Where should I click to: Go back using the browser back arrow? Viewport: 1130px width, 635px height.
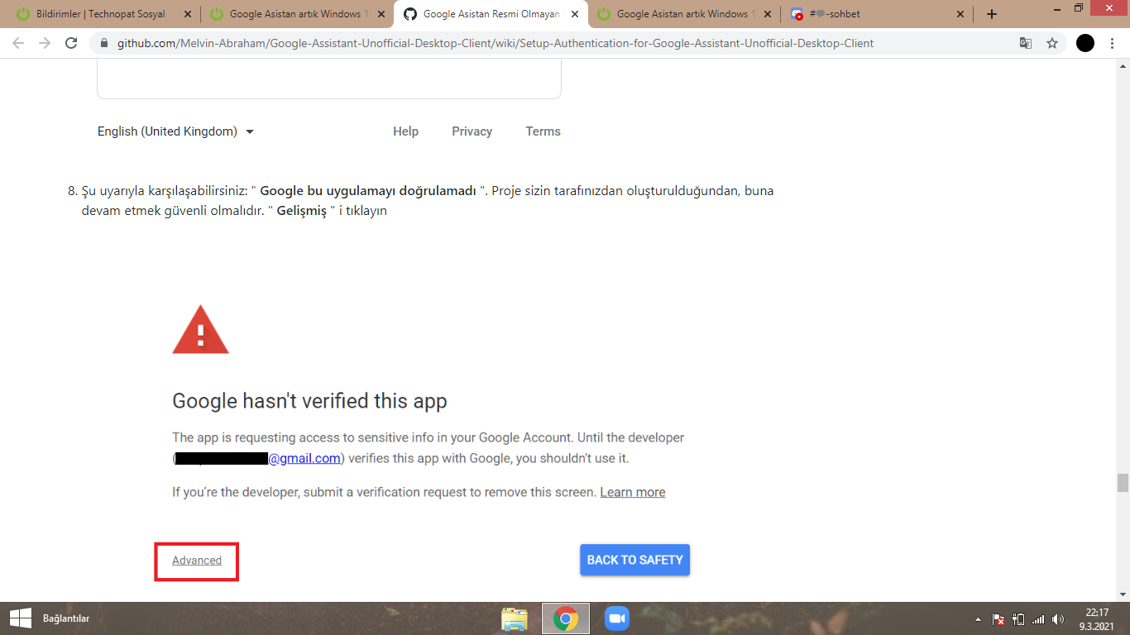tap(18, 43)
